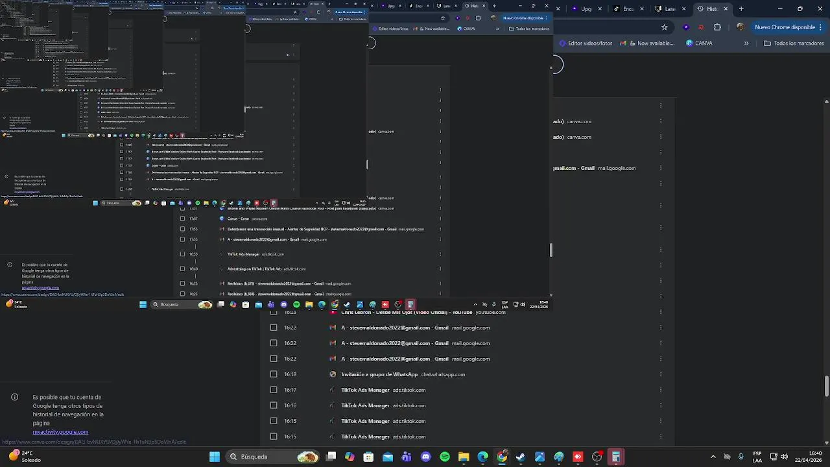
Task: Open network status icon in the main system tray
Action: coord(773,457)
